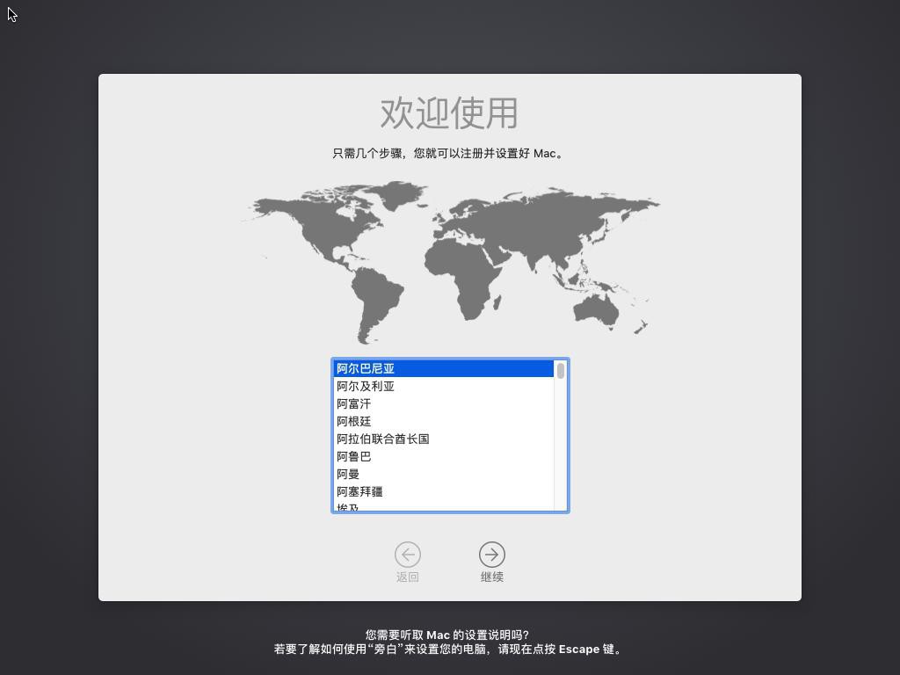Select 阿尔及利亚 in the country list
The image size is (900, 675).
click(443, 387)
